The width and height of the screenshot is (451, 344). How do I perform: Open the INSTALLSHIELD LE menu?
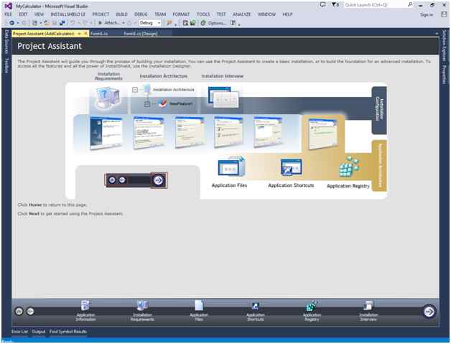68,14
